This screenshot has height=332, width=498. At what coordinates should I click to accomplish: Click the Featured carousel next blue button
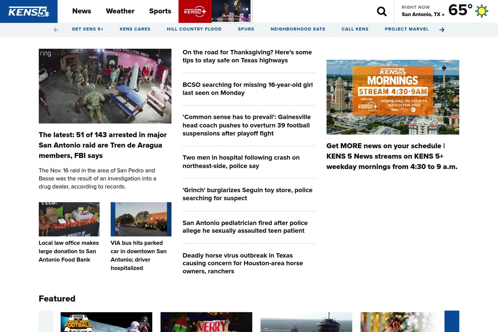[x=452, y=321]
